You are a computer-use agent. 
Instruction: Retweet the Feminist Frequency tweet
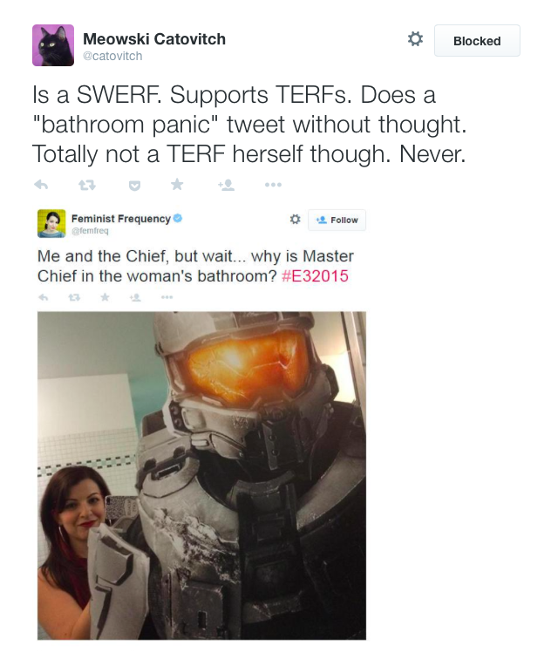coord(74,297)
